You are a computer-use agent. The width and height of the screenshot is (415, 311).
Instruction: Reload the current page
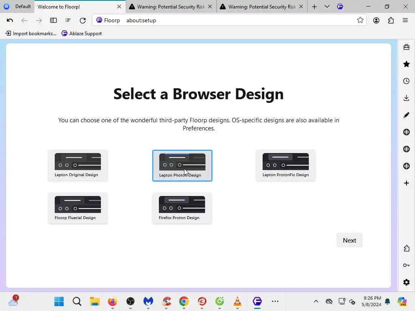pyautogui.click(x=83, y=20)
